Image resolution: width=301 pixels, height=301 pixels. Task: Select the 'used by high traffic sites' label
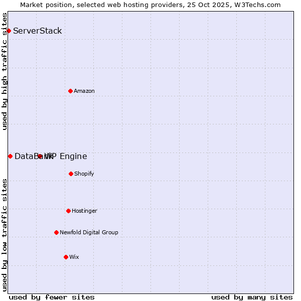click(x=5, y=71)
